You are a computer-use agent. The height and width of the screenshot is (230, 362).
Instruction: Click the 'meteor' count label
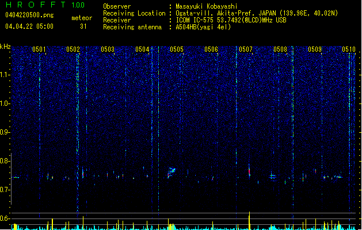coord(82,18)
